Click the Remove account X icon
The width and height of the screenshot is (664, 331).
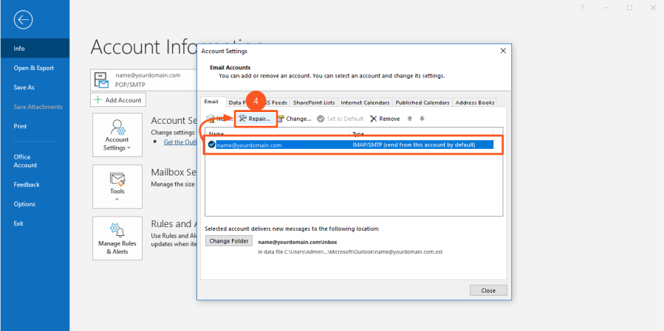374,118
